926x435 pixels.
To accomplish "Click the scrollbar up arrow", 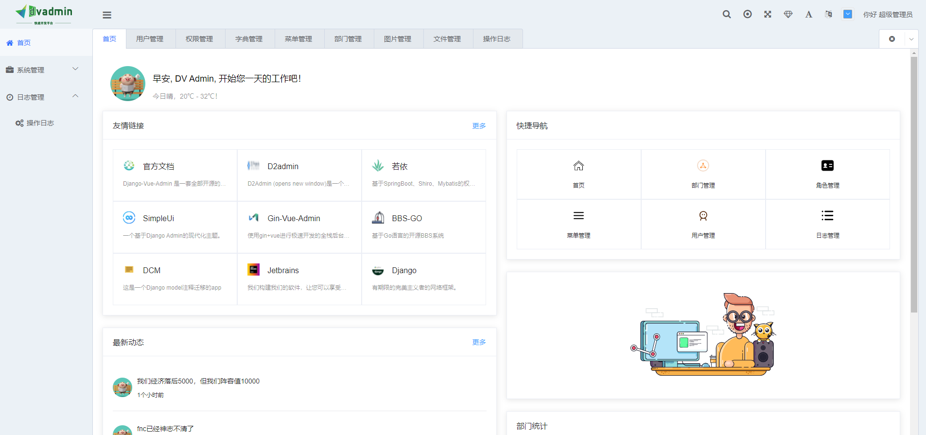I will coord(914,52).
